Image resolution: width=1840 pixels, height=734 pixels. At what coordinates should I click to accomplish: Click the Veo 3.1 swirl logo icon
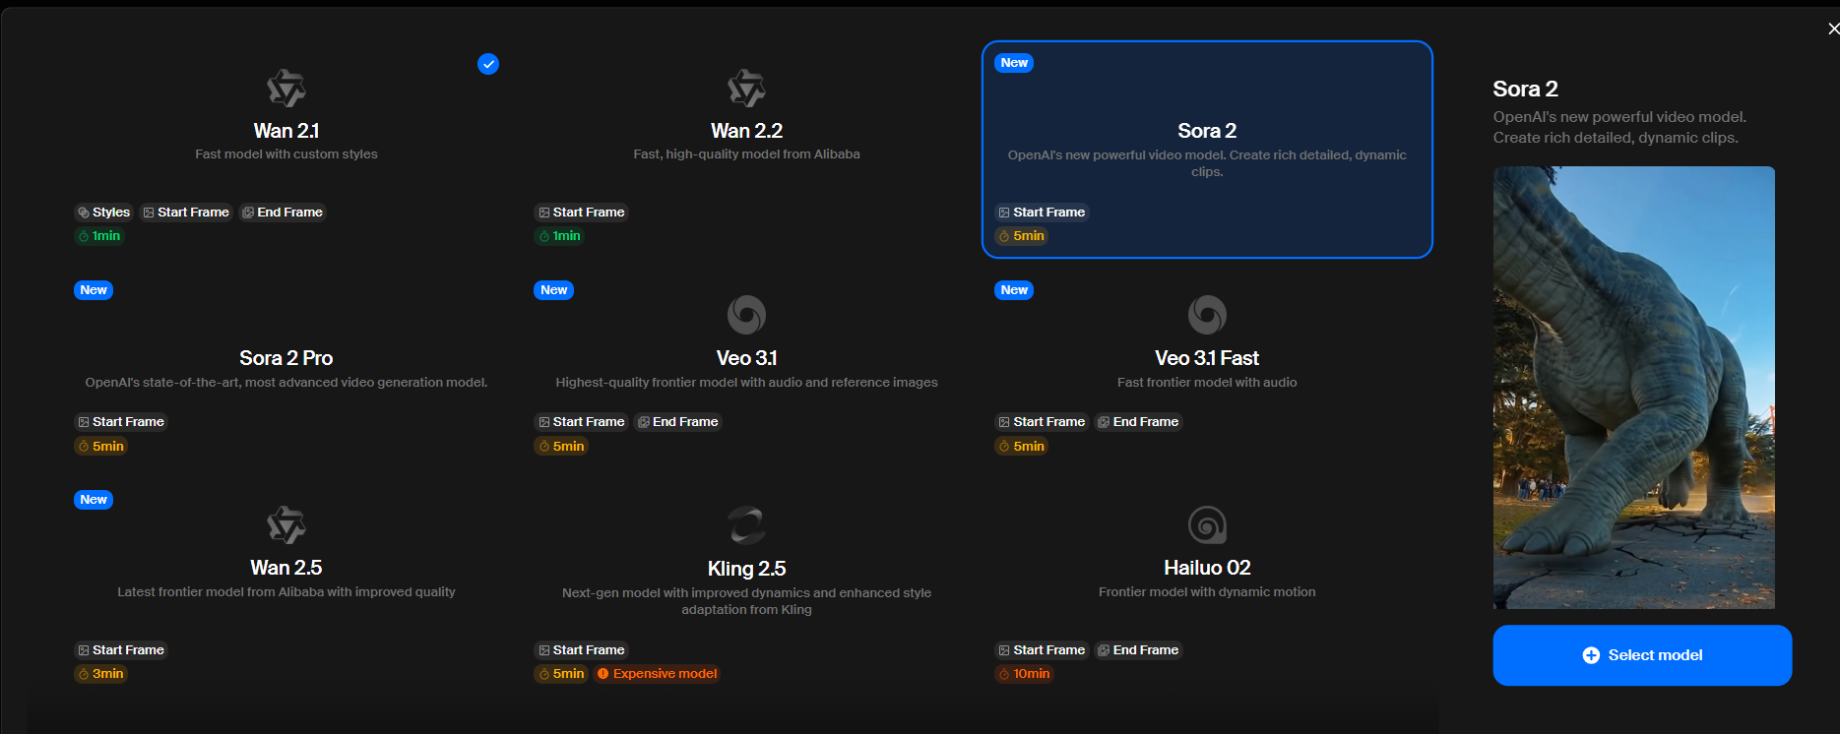(746, 315)
